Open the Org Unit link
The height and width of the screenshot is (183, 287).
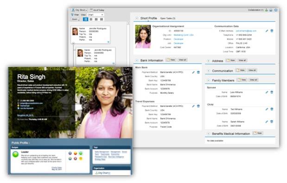click(184, 35)
